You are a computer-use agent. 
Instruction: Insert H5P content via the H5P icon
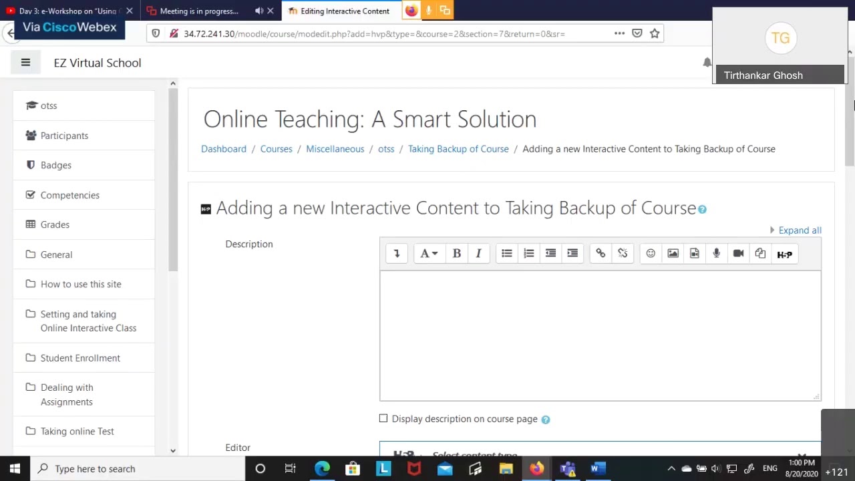click(784, 254)
